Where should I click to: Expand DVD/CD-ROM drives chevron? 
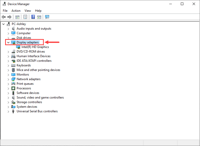click(8, 52)
